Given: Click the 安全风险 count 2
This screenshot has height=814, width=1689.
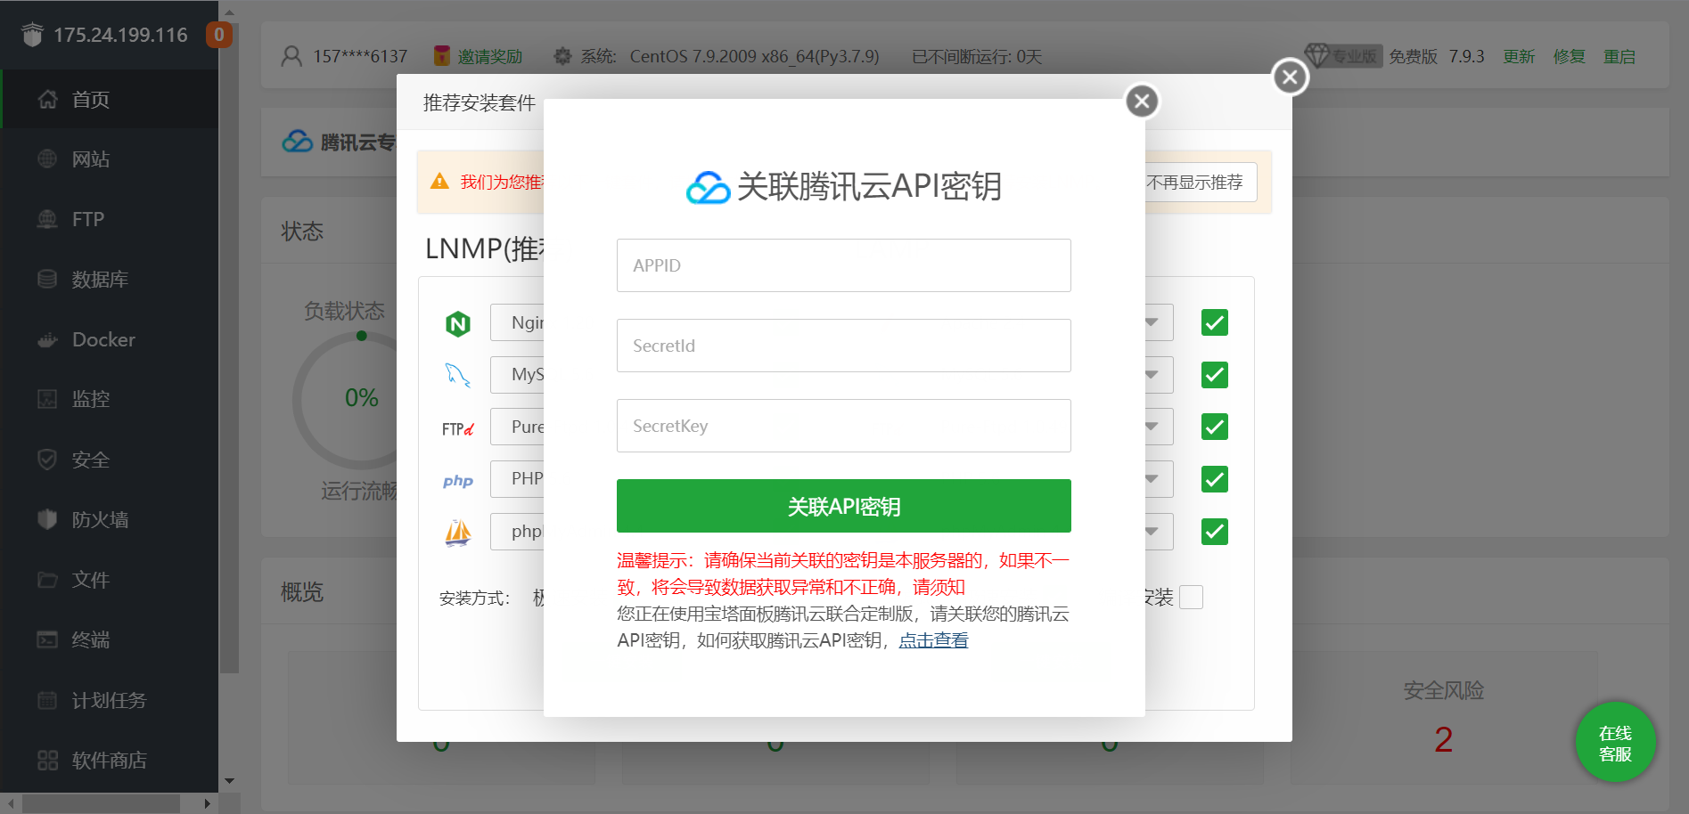Looking at the screenshot, I should (x=1443, y=739).
